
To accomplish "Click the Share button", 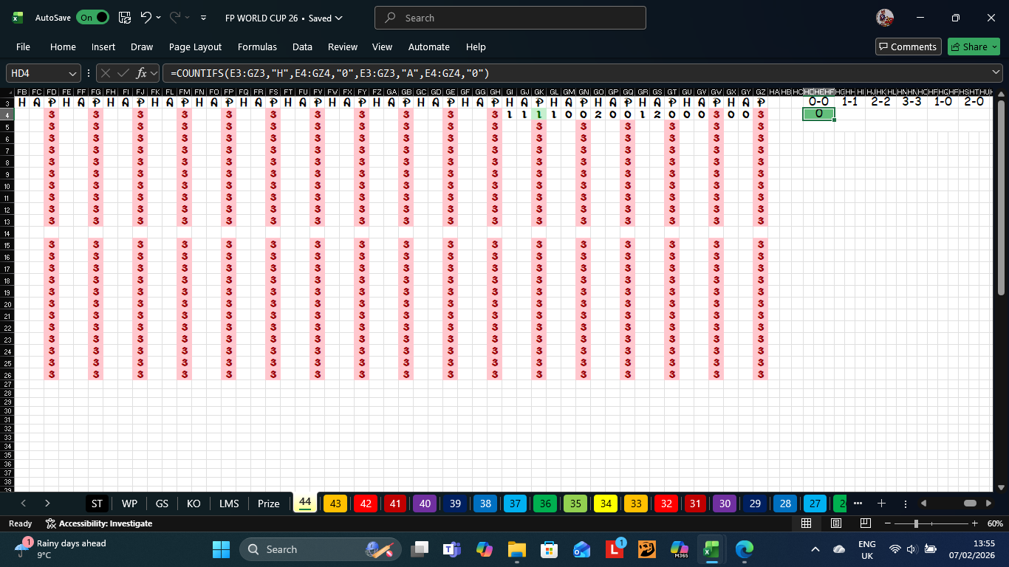I will (974, 47).
